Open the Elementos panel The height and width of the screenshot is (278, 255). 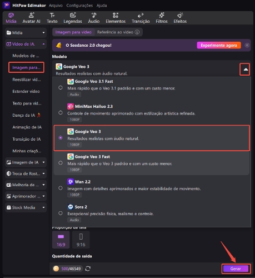click(116, 18)
